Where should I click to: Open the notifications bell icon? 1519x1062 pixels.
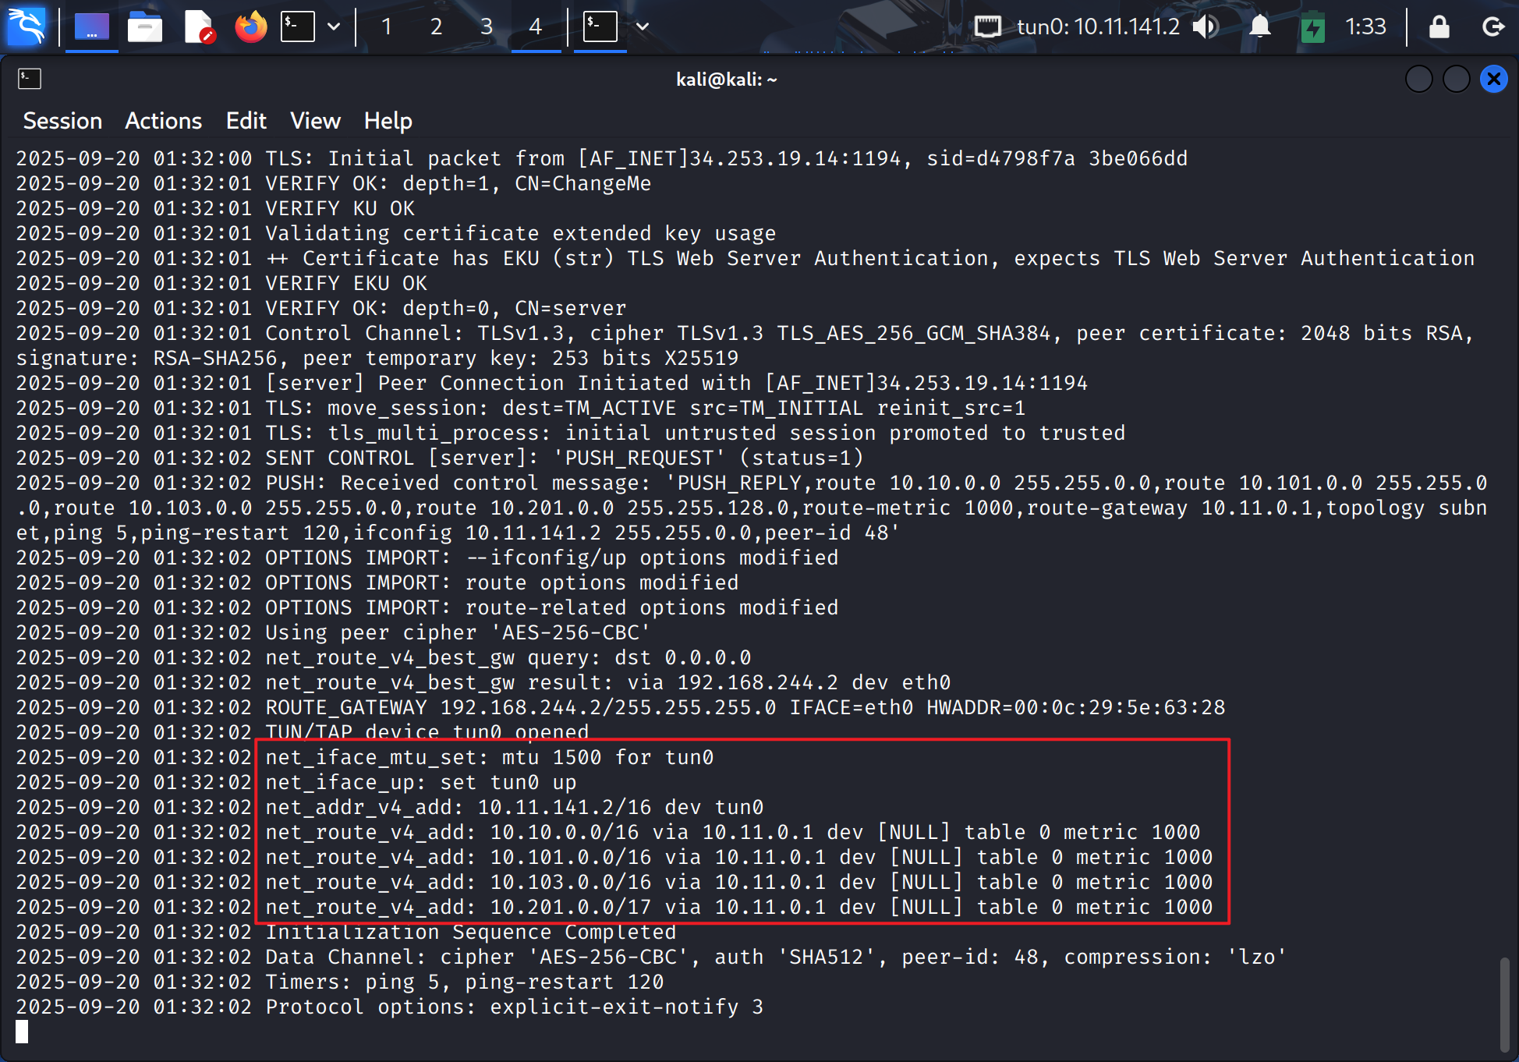(x=1259, y=27)
